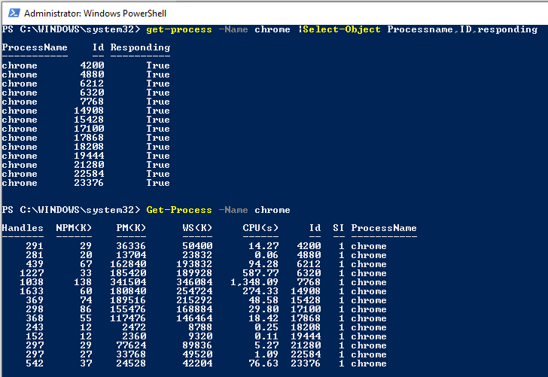
Task: Click Handles value 542
Action: [35, 363]
